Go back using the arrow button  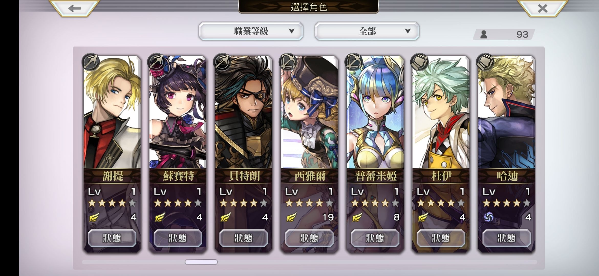(74, 8)
